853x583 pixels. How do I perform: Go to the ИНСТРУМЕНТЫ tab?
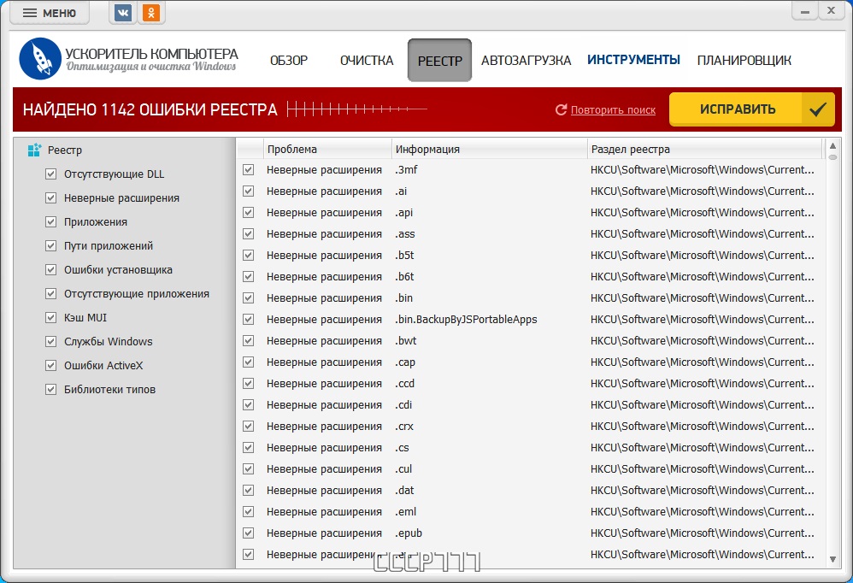pos(633,60)
